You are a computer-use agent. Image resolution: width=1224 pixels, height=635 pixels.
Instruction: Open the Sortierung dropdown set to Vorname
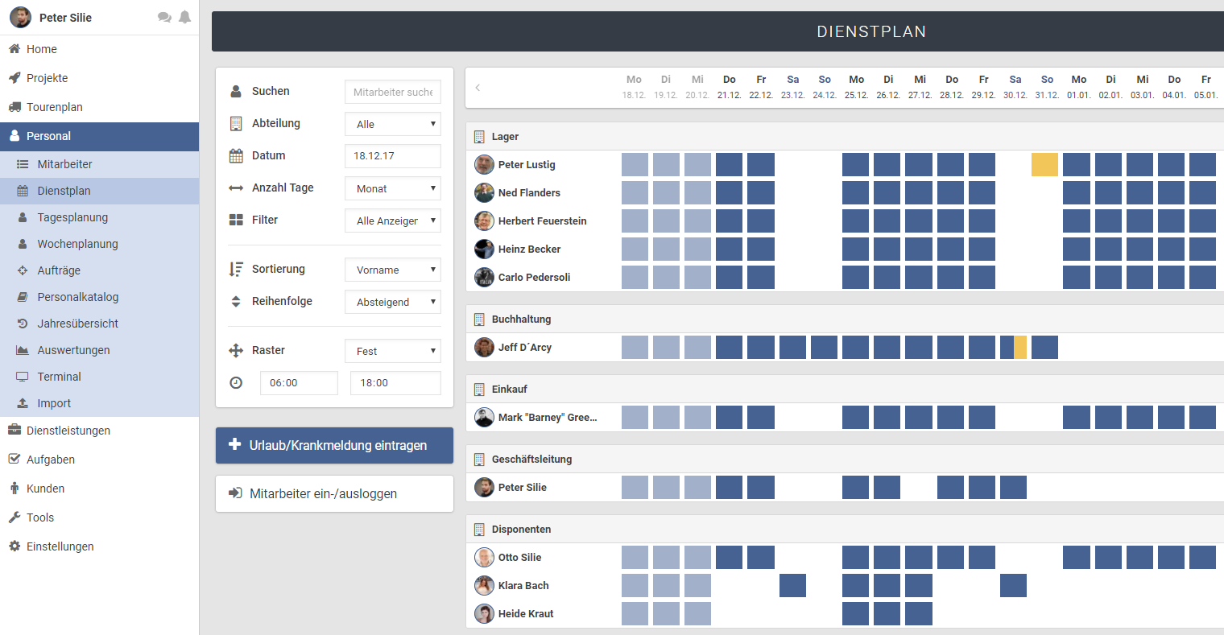393,270
